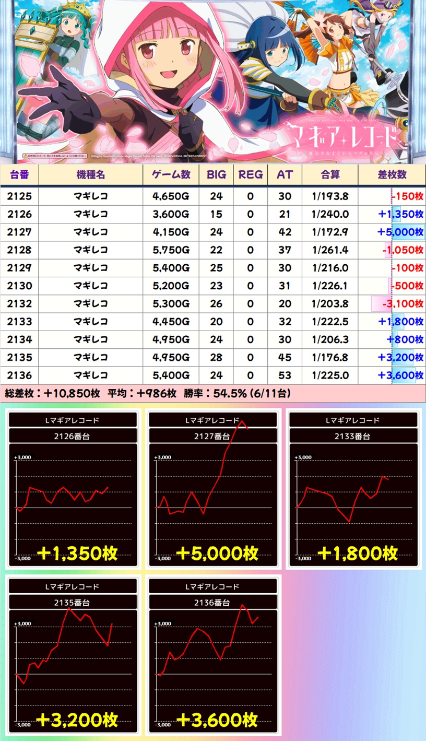Click the AT value 53 in table

click(285, 375)
